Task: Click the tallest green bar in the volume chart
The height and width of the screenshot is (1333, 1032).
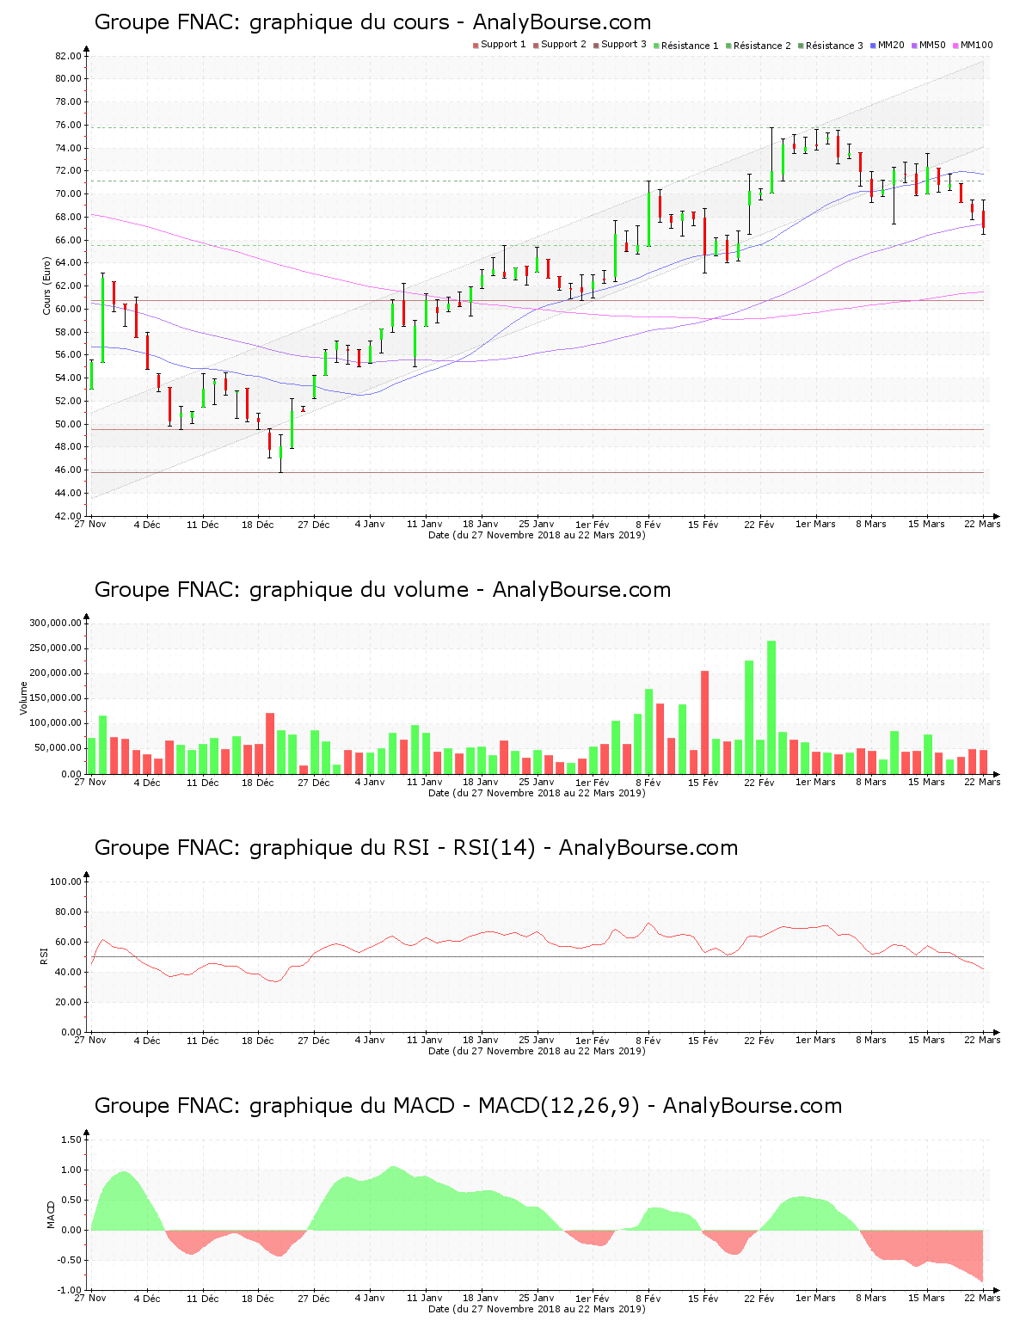Action: pyautogui.click(x=771, y=707)
